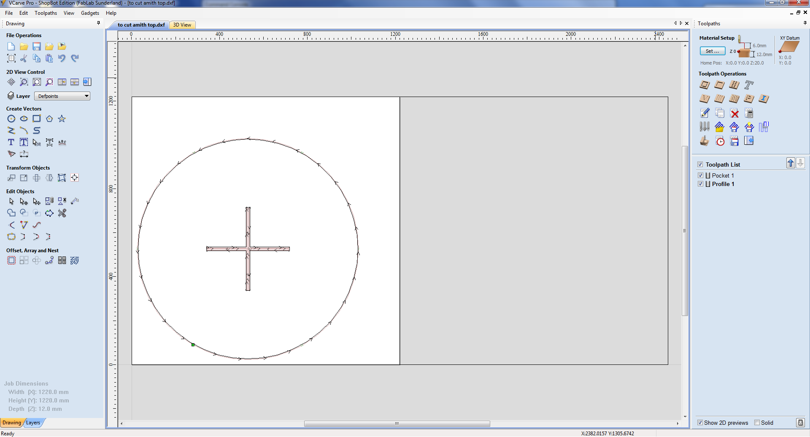Viewport: 810px width, 437px height.
Task: Create a new file from File Operations
Action: 11,46
